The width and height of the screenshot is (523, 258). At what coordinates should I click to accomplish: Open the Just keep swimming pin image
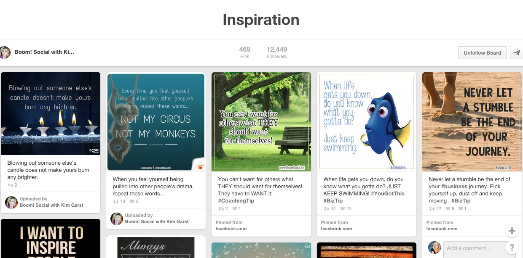[367, 122]
